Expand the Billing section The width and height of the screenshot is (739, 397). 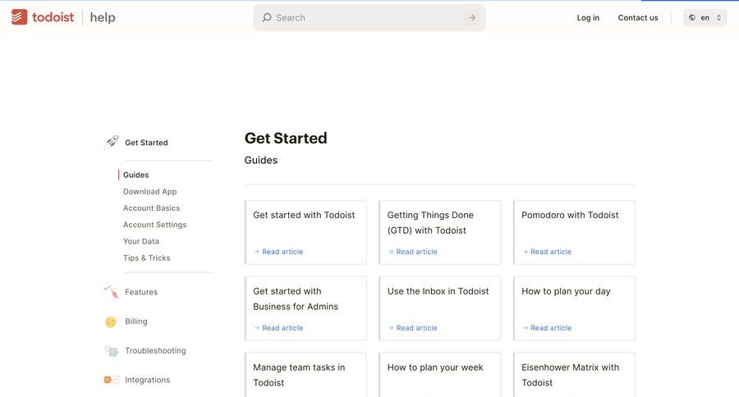click(x=135, y=322)
